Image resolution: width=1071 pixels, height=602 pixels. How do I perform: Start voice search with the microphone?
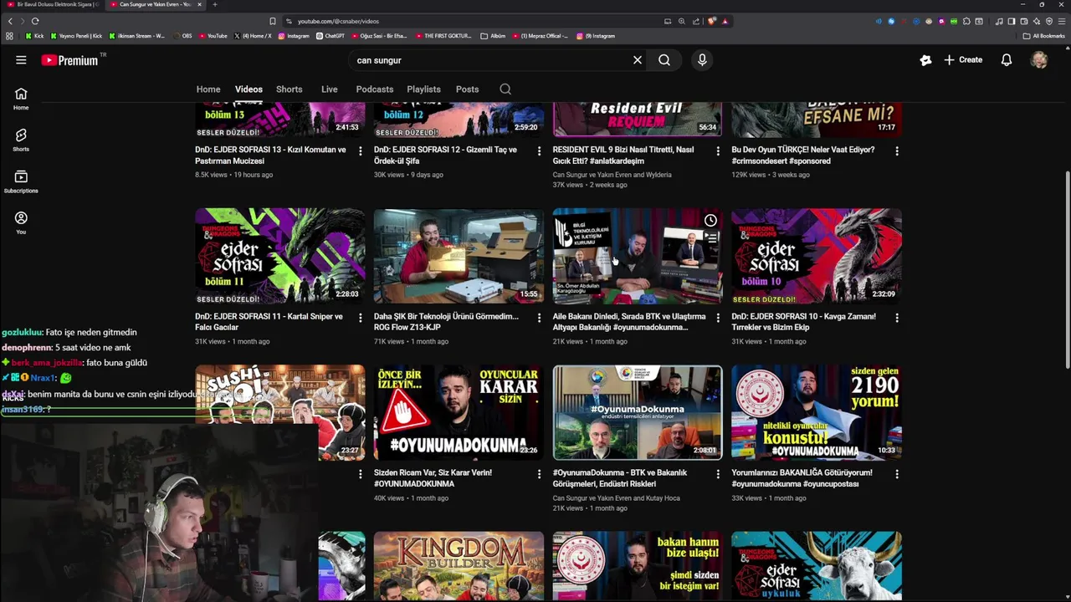pyautogui.click(x=702, y=60)
